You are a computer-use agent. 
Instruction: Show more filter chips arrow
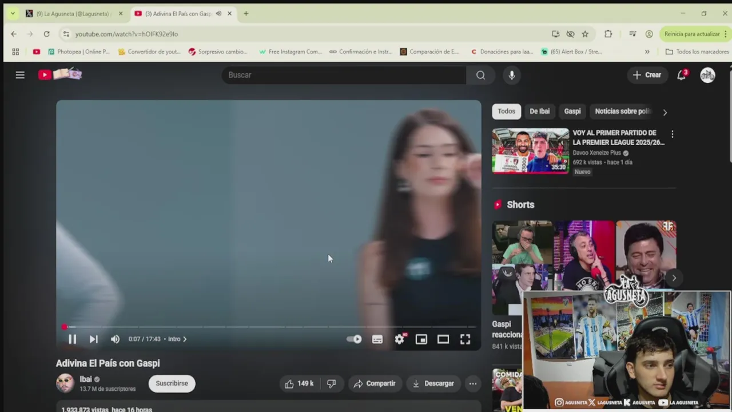pos(665,112)
